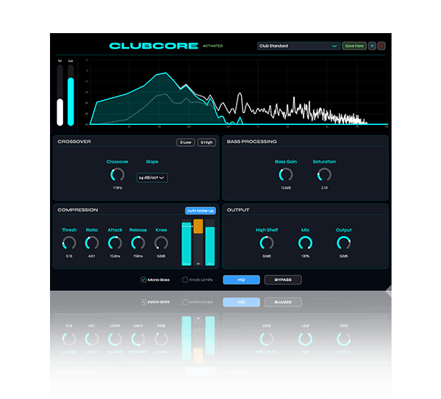The height and width of the screenshot is (399, 441).
Task: Open the 24 dB/oct slope dropdown
Action: point(152,178)
